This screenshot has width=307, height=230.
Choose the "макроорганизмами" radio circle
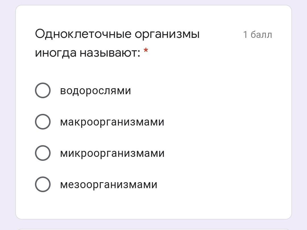point(43,122)
